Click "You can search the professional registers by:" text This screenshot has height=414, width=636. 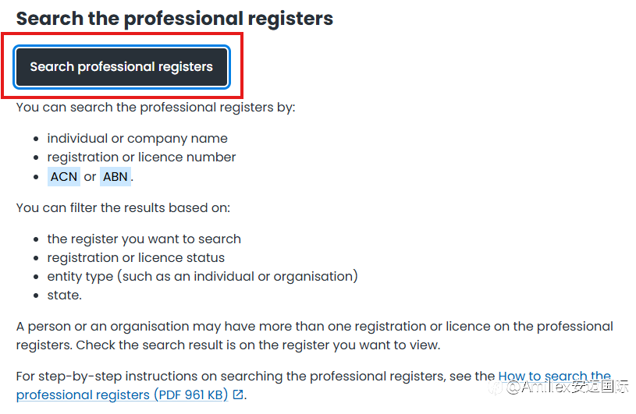tap(156, 107)
